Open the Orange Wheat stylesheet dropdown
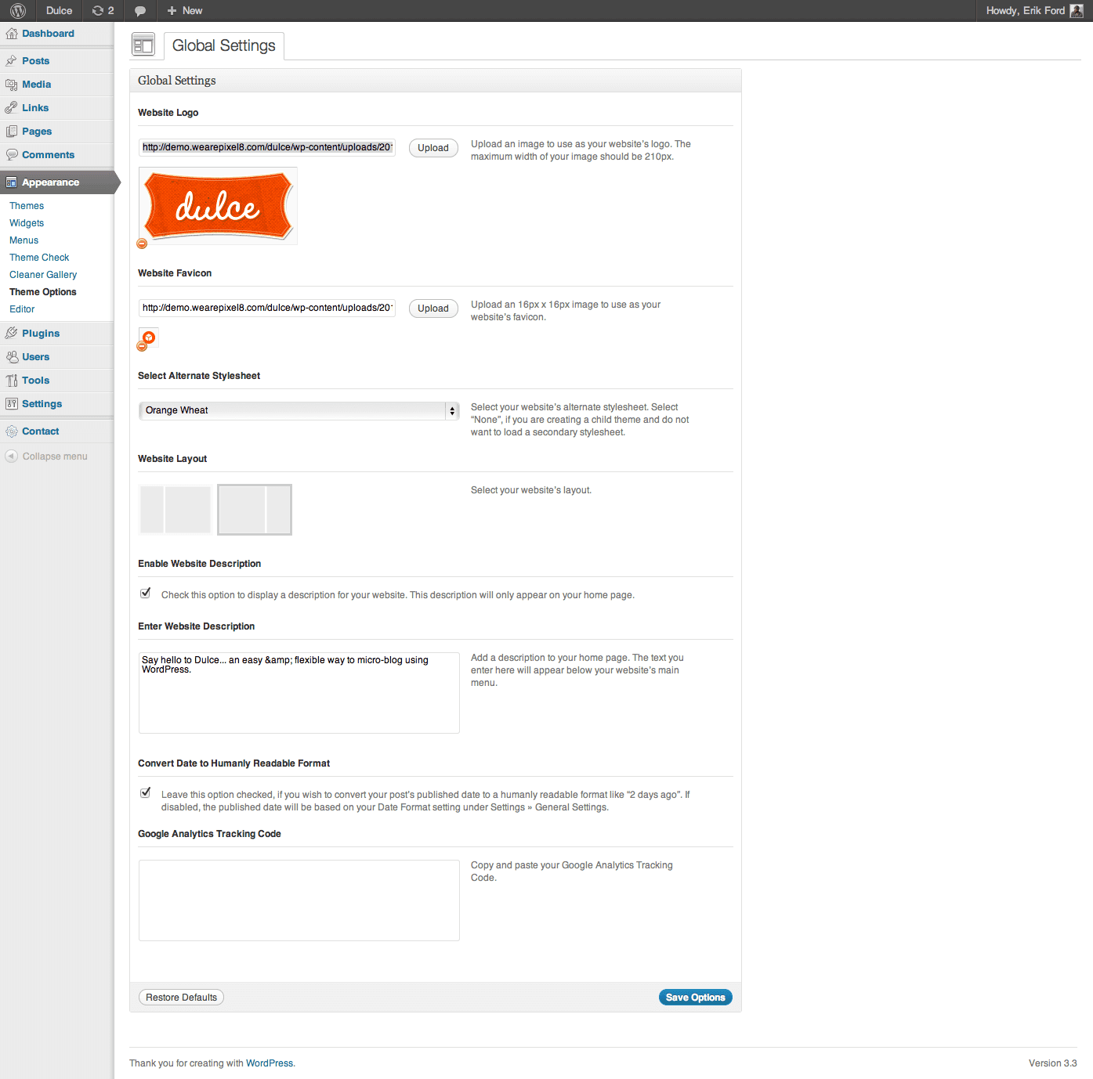1093x1079 pixels. pyautogui.click(x=299, y=411)
